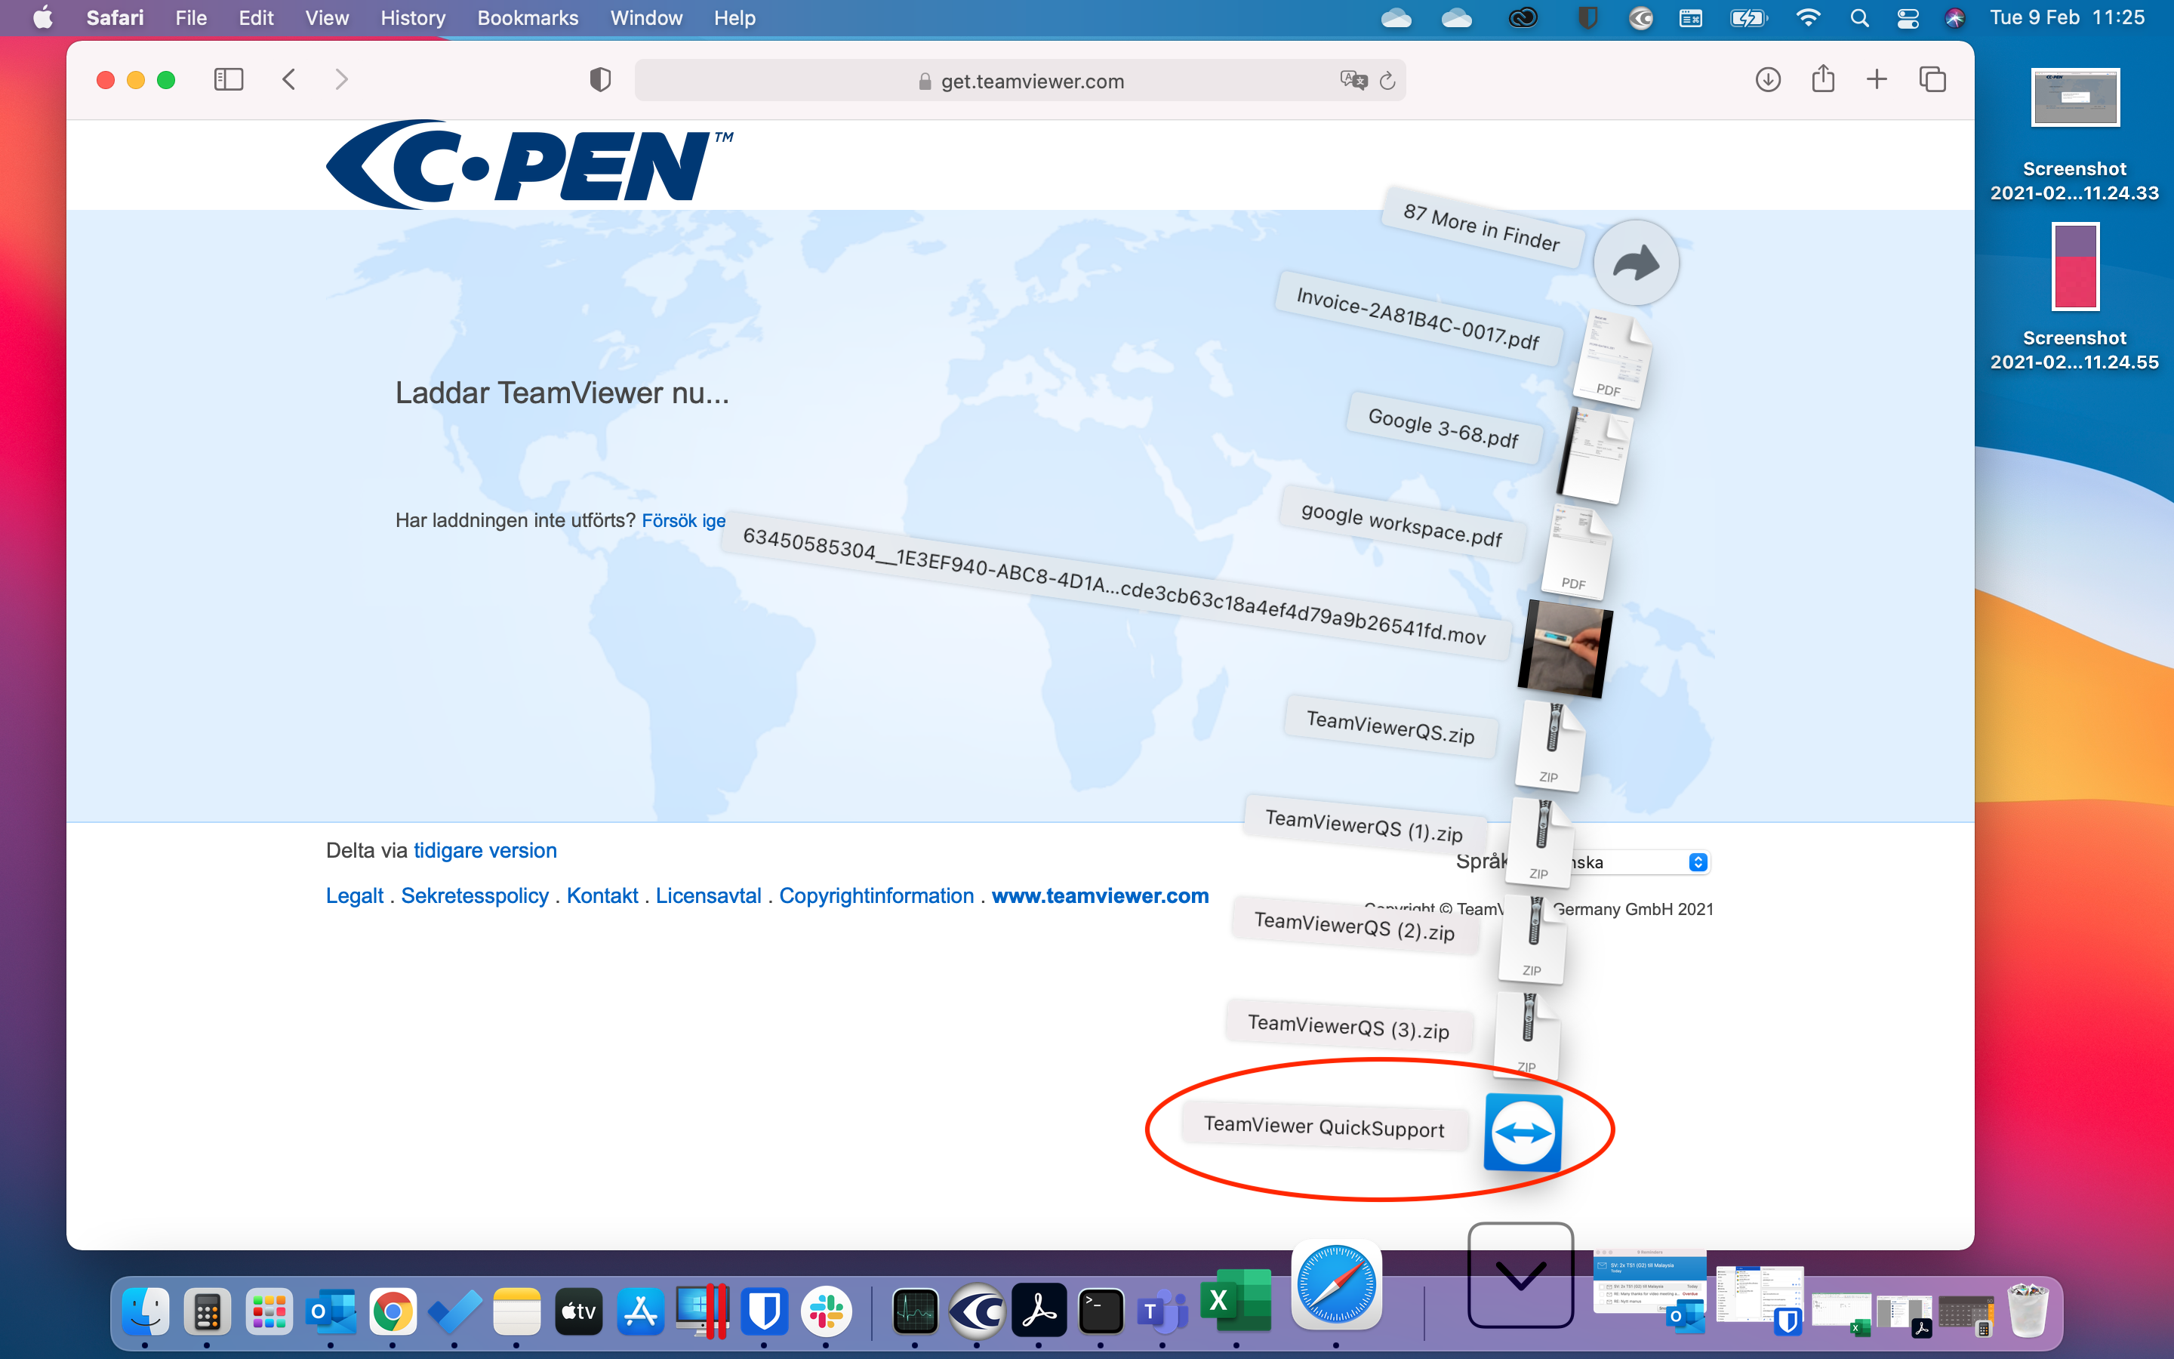Viewport: 2174px width, 1359px height.
Task: Show the tab overview icon
Action: click(x=1932, y=80)
